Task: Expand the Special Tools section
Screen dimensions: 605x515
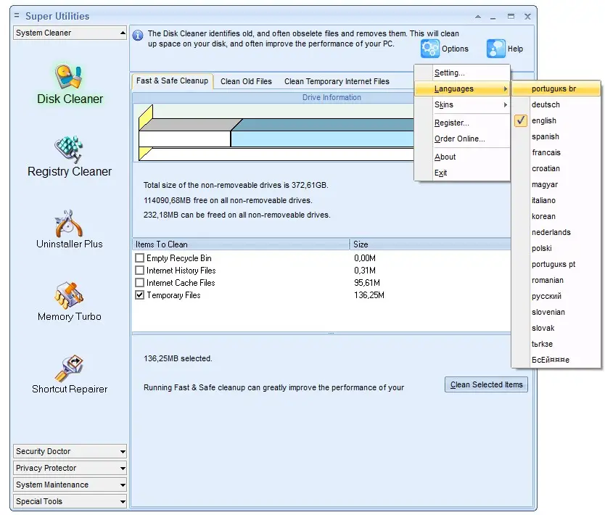Action: pyautogui.click(x=70, y=501)
